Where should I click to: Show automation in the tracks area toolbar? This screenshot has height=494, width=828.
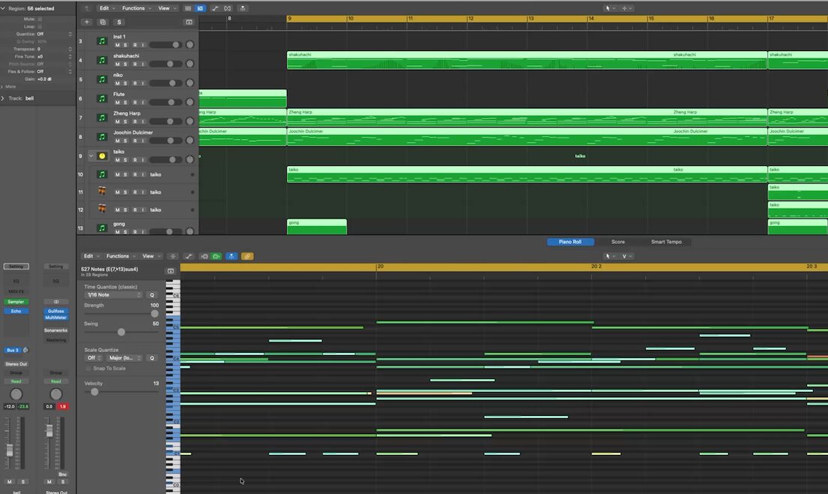pyautogui.click(x=215, y=8)
